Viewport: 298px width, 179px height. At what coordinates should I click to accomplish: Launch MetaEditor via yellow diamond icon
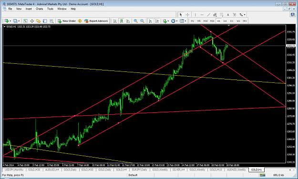(x=80, y=21)
